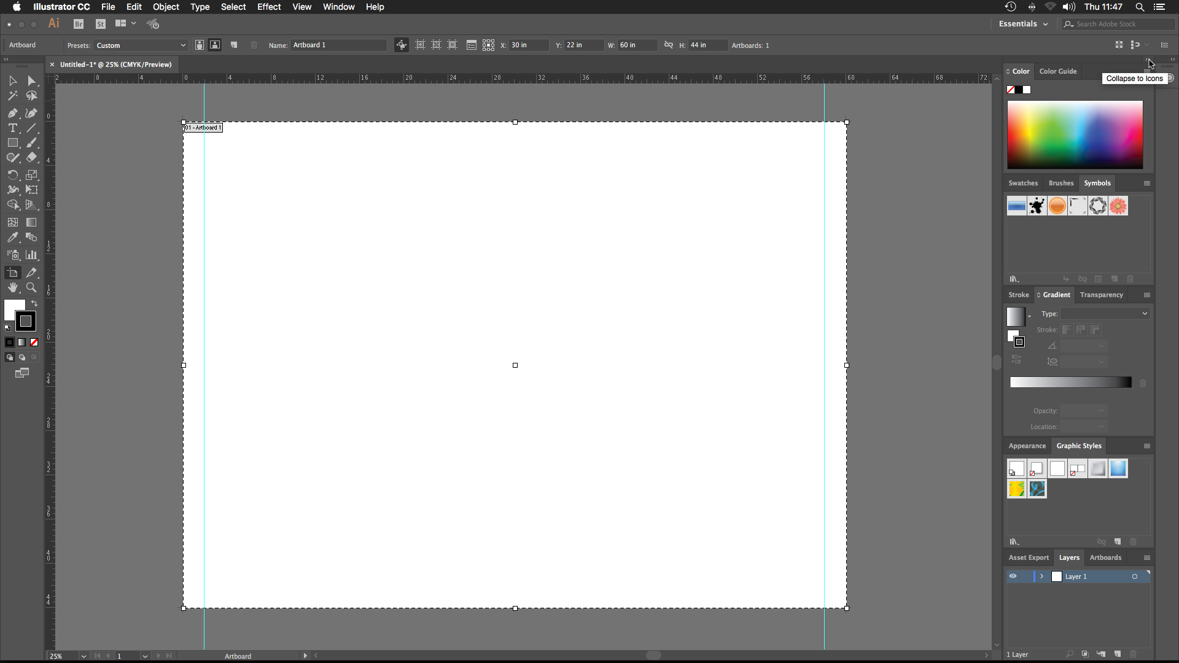Click the gradient slider bar
The height and width of the screenshot is (663, 1179).
pyautogui.click(x=1071, y=382)
